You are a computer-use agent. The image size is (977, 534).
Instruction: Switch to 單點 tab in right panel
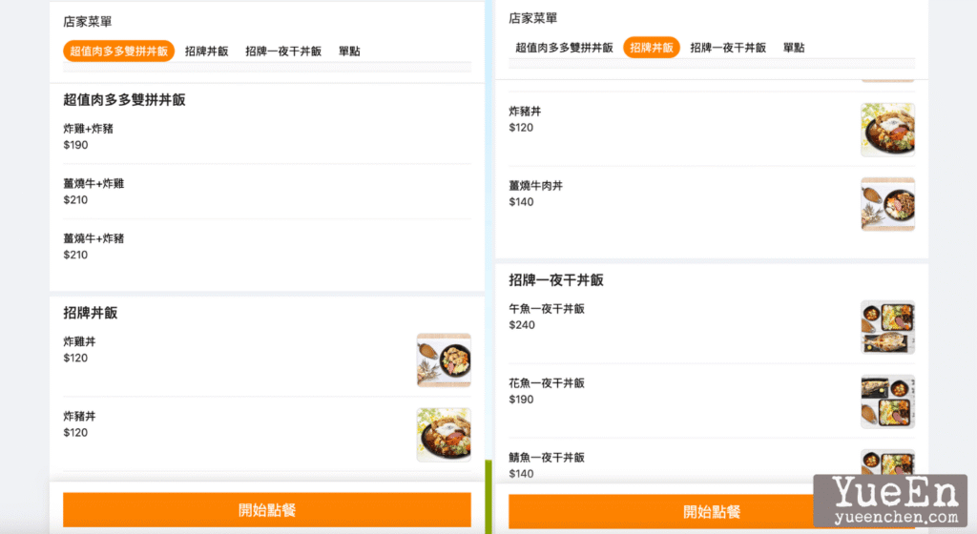[x=794, y=48]
